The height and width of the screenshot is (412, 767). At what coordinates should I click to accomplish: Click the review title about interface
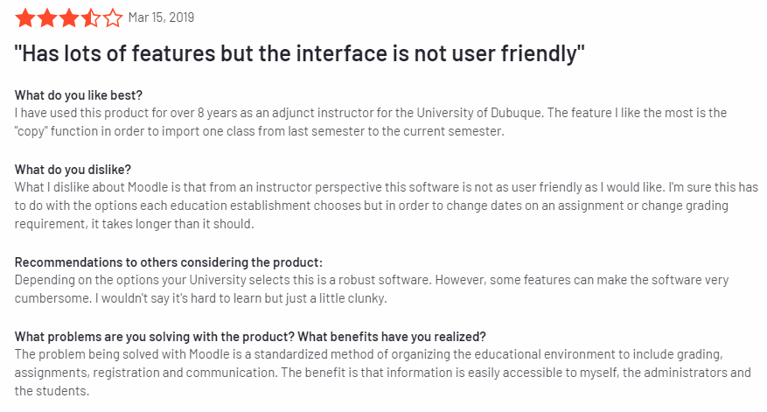(299, 53)
